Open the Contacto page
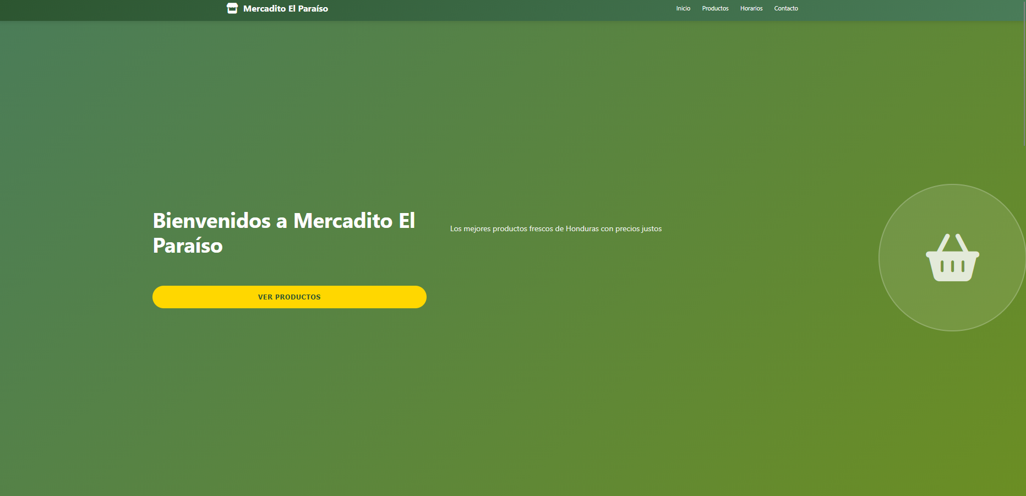 point(786,8)
